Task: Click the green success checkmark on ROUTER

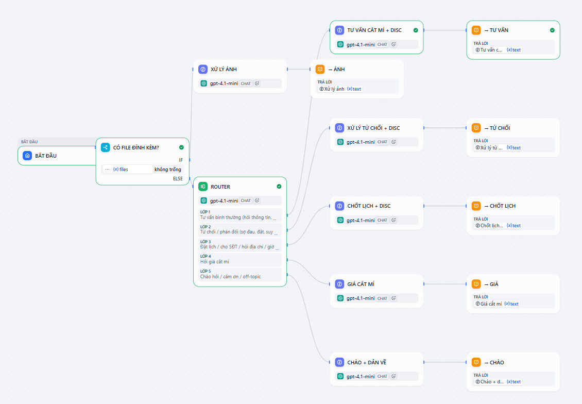Action: 279,187
